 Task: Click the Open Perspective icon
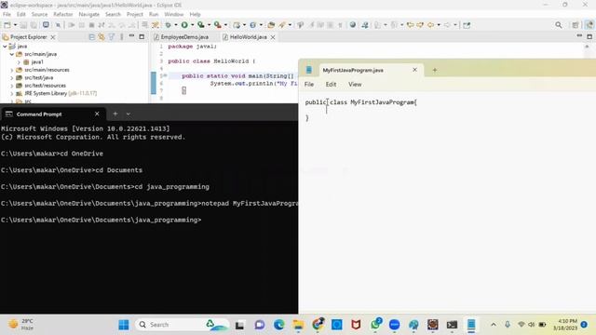click(576, 25)
